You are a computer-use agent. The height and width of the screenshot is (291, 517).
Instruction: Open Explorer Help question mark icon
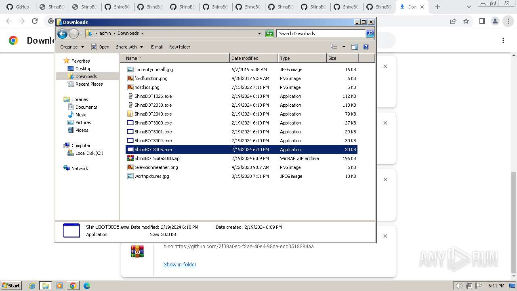tap(366, 47)
